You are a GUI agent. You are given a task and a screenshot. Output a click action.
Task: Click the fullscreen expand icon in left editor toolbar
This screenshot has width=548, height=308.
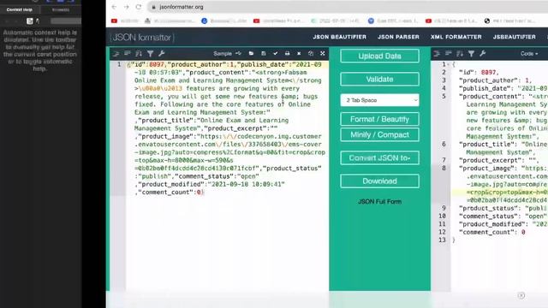(323, 53)
